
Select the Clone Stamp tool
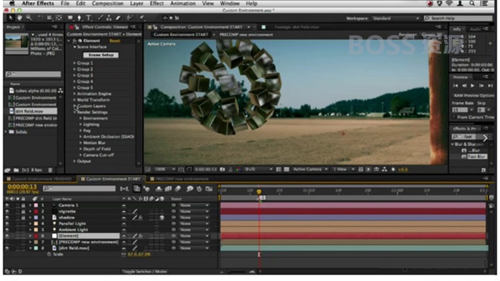pyautogui.click(x=109, y=18)
